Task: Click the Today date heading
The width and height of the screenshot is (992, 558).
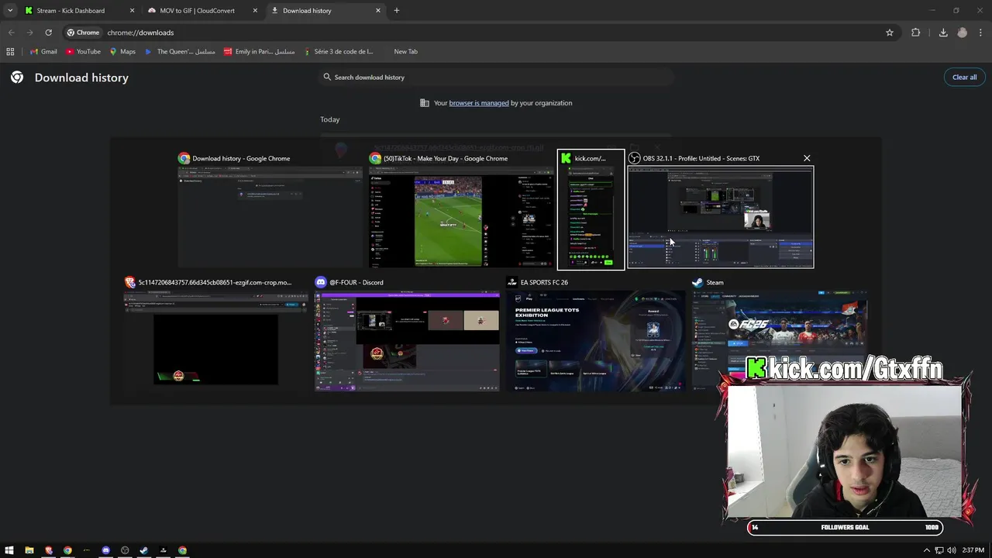Action: coord(330,119)
